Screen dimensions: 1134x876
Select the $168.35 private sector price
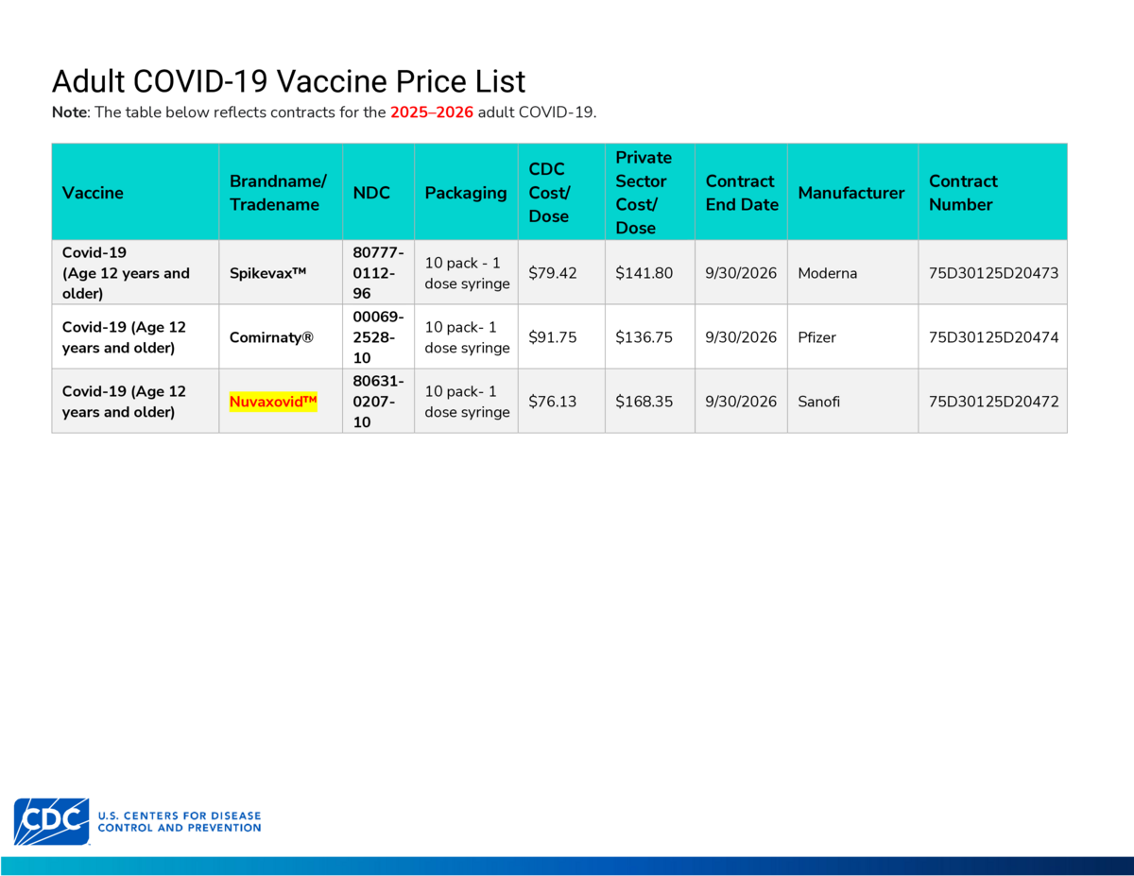644,402
